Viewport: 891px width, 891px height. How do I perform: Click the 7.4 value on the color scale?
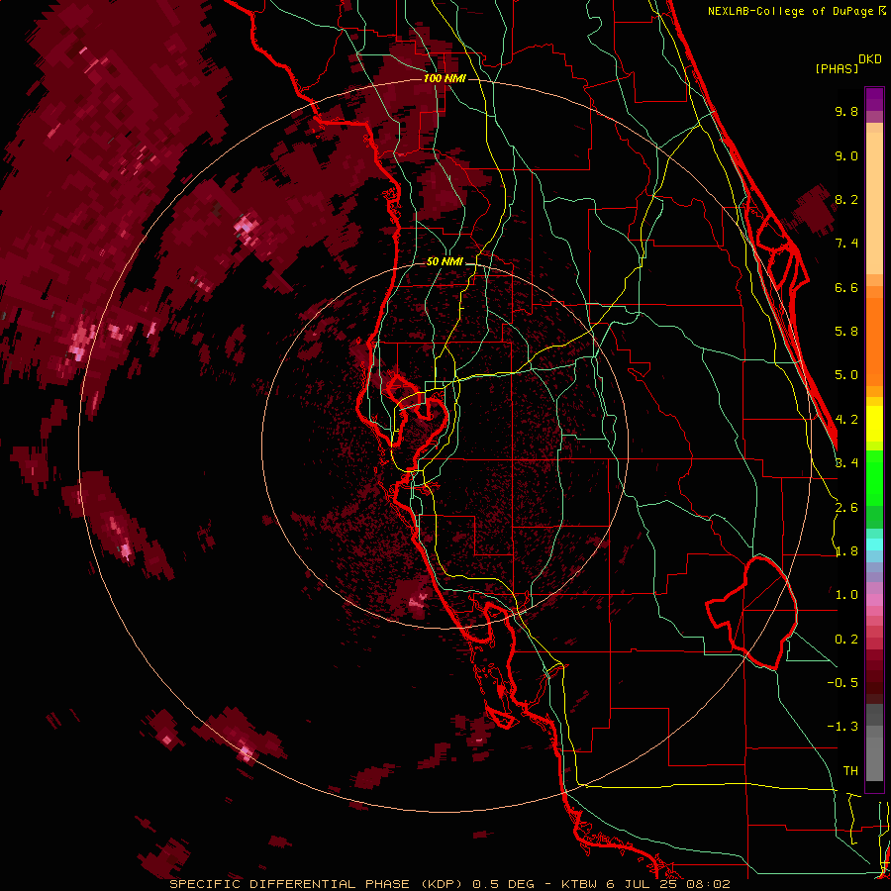pos(846,244)
